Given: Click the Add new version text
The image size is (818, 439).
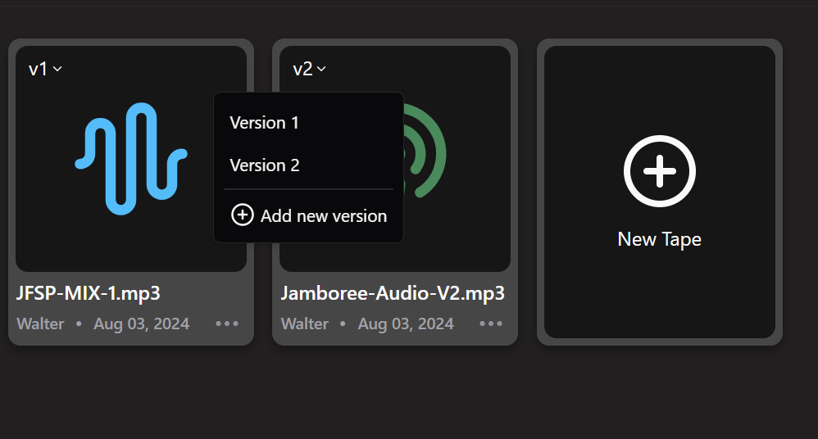Looking at the screenshot, I should coord(323,216).
